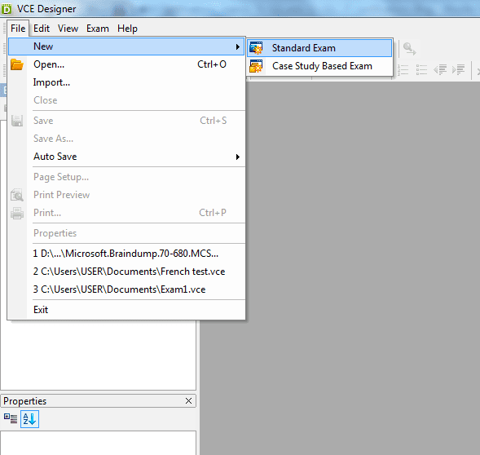Viewport: 480px width, 455px height.
Task: Click the increase indent toolbar icon
Action: pos(458,70)
